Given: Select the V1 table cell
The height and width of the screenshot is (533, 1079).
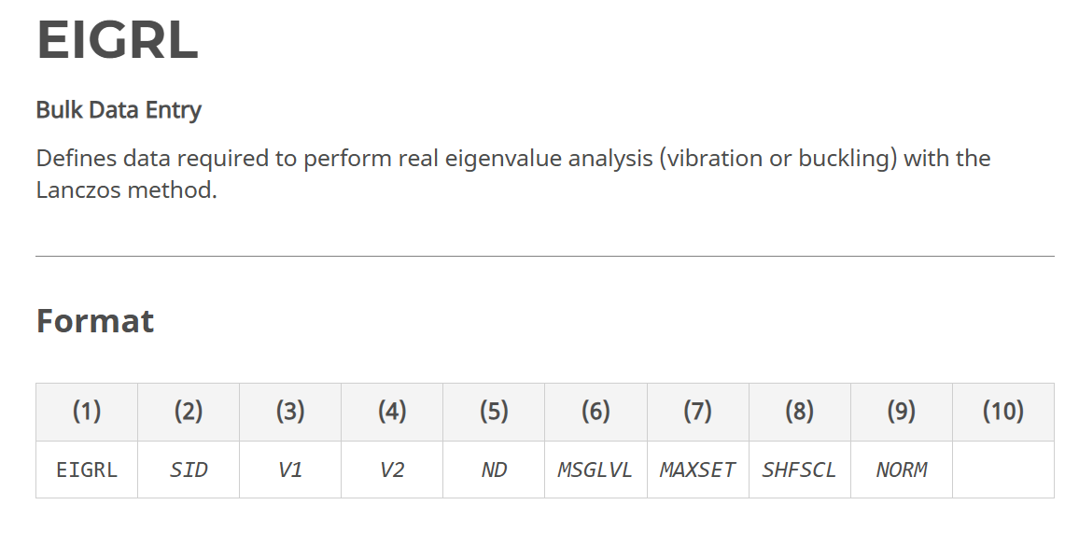Looking at the screenshot, I should pos(290,470).
